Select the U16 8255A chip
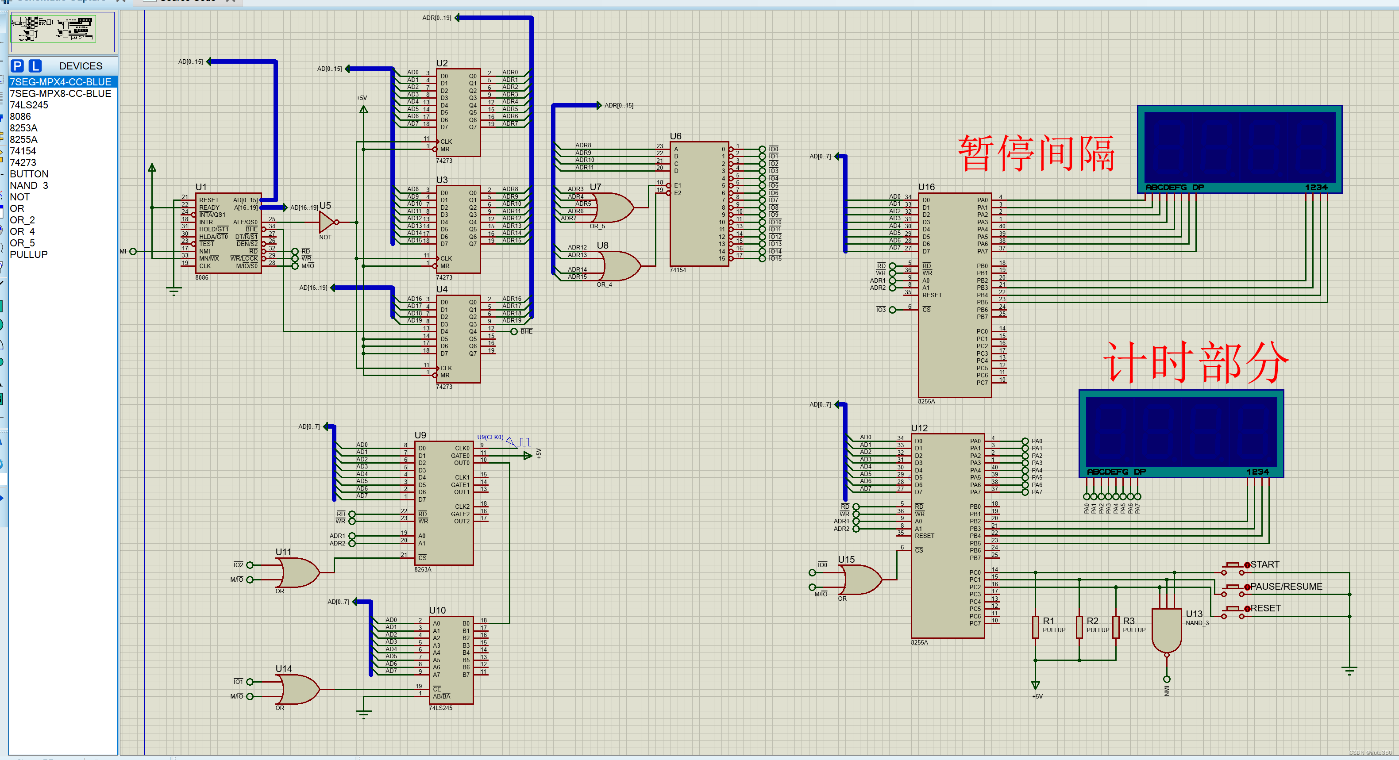Viewport: 1399px width, 760px height. (x=955, y=296)
